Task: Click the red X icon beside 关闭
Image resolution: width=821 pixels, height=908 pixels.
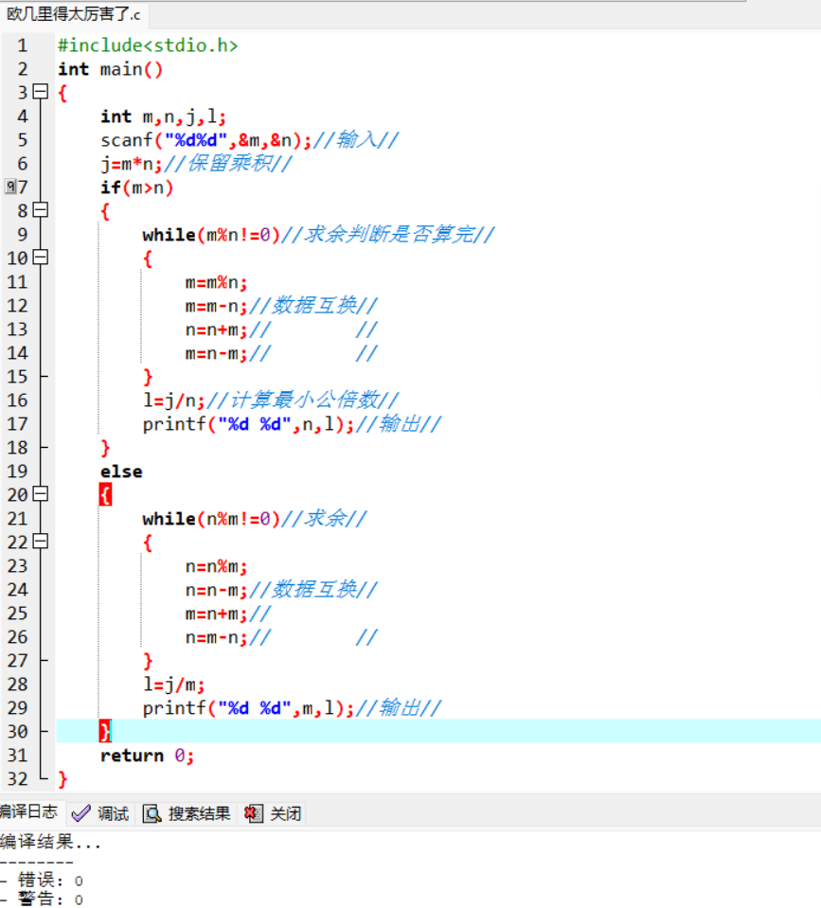Action: pyautogui.click(x=253, y=813)
